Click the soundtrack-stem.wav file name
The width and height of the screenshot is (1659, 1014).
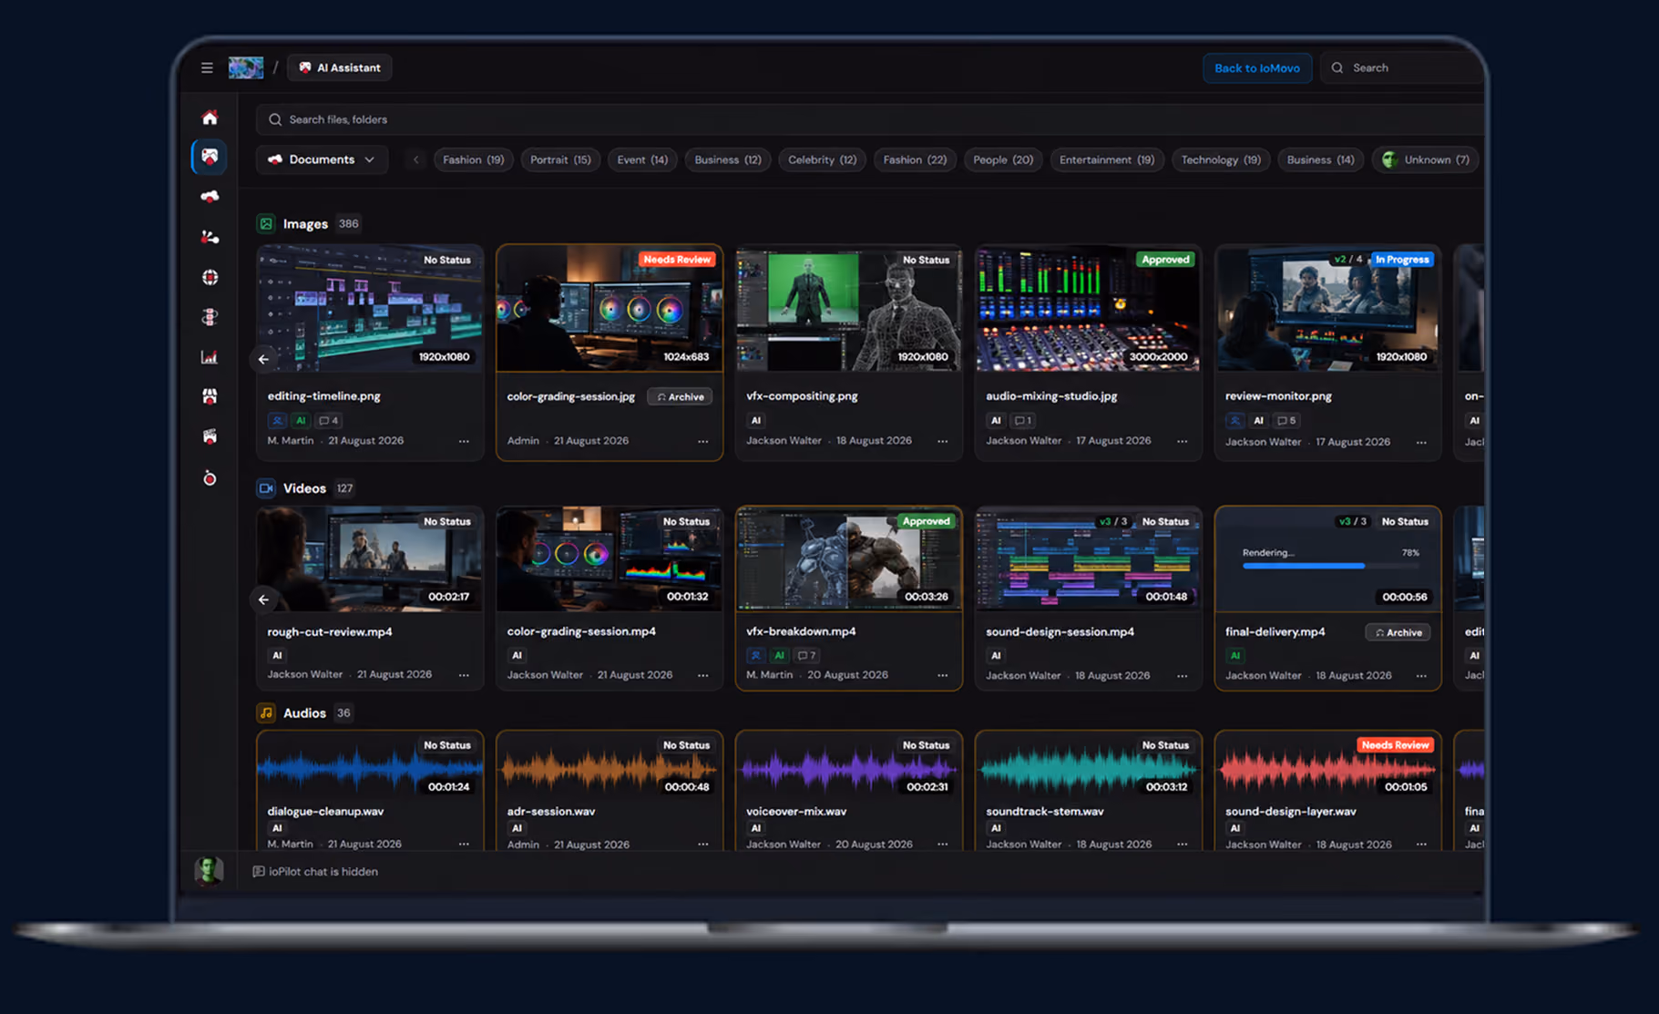pos(1045,811)
